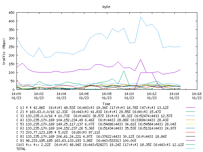Click the [6:443:52827] 19.24% value in entry 10
Image resolution: width=203 pixels, height=152 pixels.
[x=102, y=145]
